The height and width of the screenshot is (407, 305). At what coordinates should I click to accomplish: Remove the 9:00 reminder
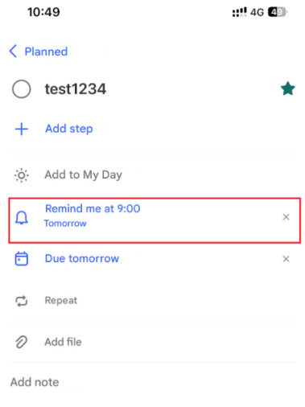pos(286,217)
